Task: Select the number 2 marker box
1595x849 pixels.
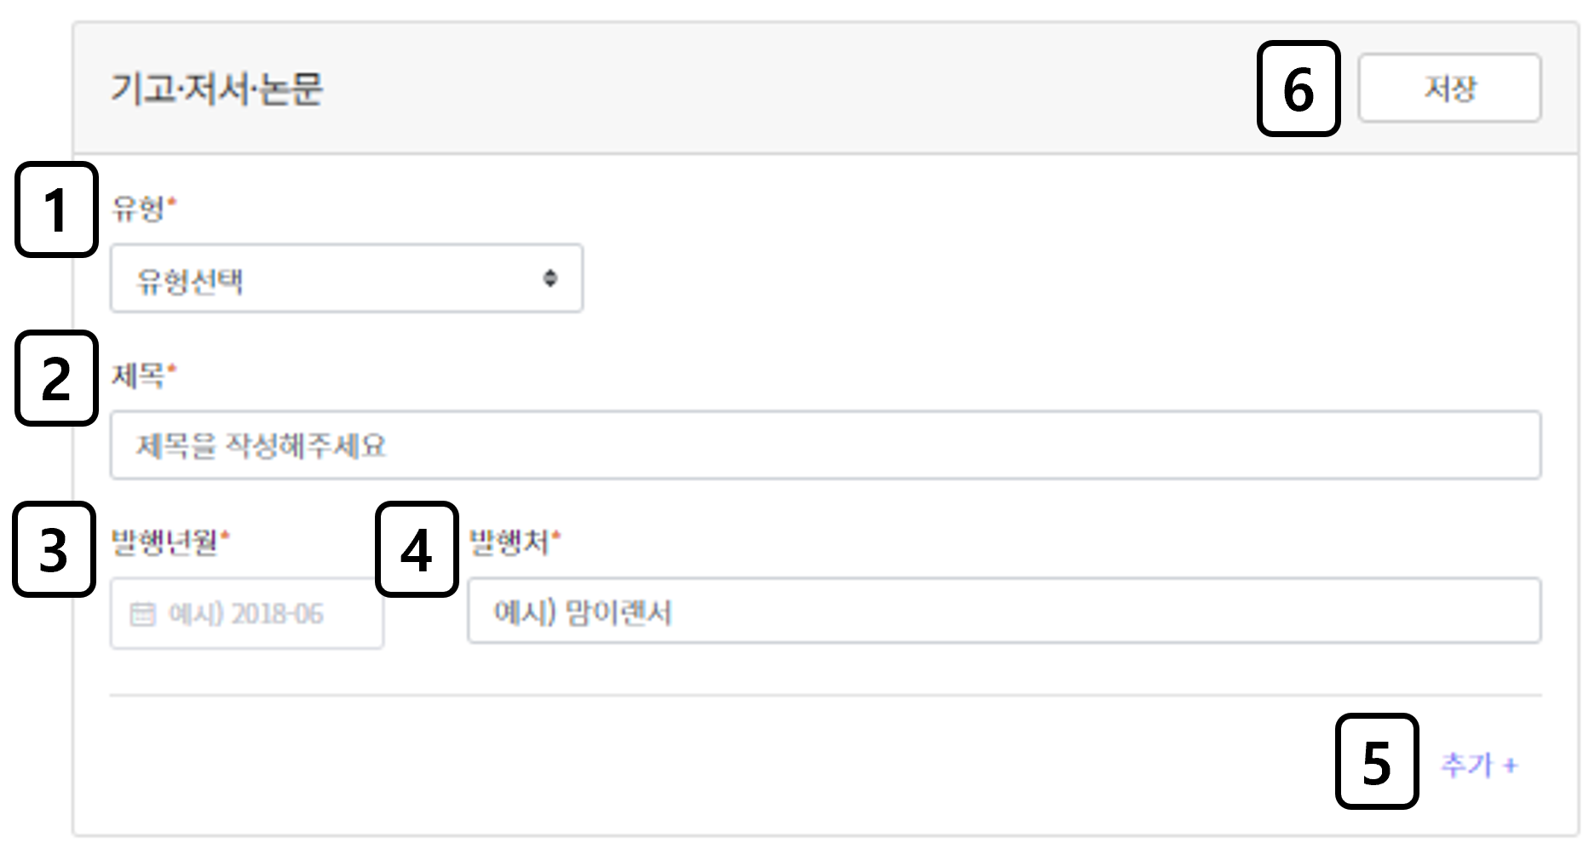Action: [x=57, y=378]
